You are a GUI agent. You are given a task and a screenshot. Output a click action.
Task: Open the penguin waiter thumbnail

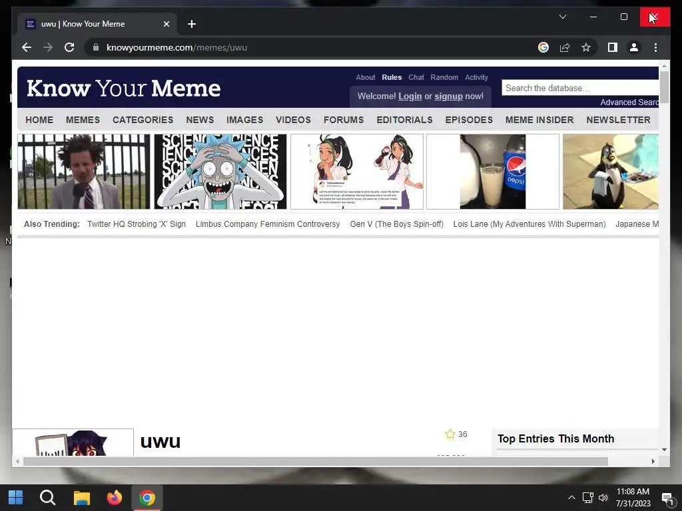pos(611,172)
